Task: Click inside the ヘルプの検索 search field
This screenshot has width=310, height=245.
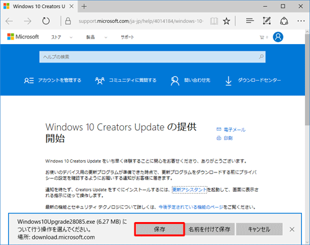Action: [153, 57]
